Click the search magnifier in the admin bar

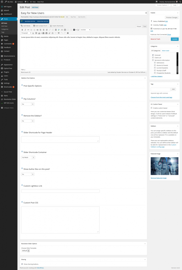(180, 2)
